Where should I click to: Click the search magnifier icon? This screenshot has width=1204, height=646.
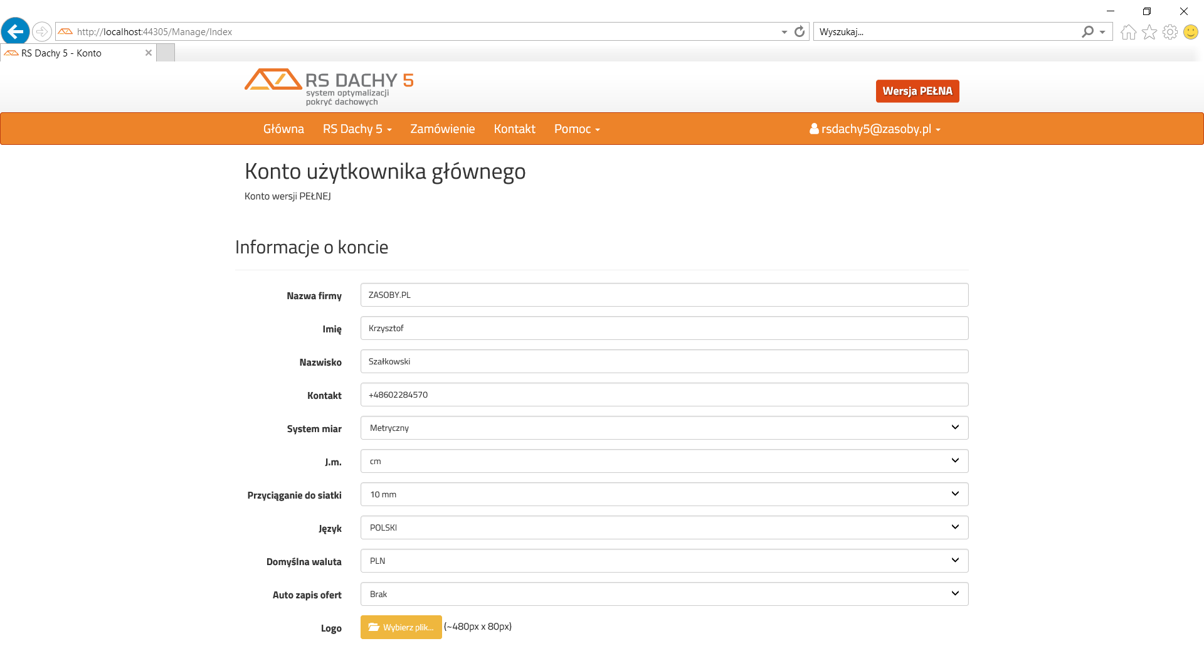pos(1087,32)
